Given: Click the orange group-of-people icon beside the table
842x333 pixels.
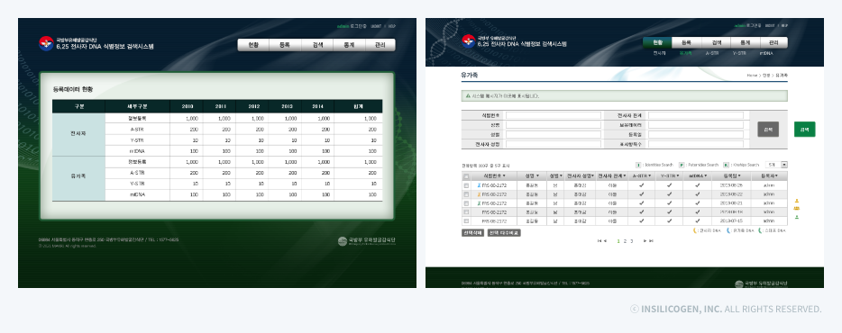Looking at the screenshot, I should [x=797, y=209].
